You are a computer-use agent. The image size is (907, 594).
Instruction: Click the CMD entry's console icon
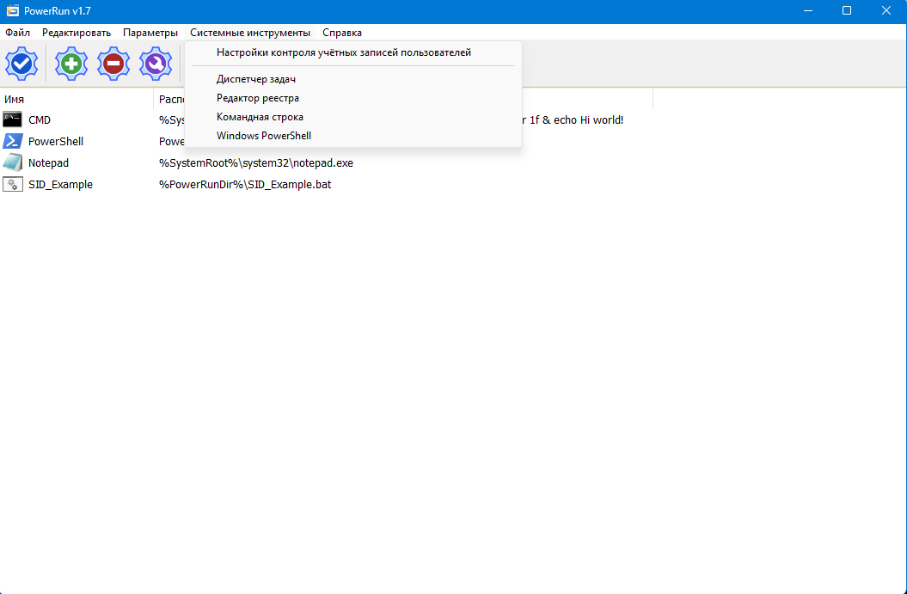click(x=12, y=119)
